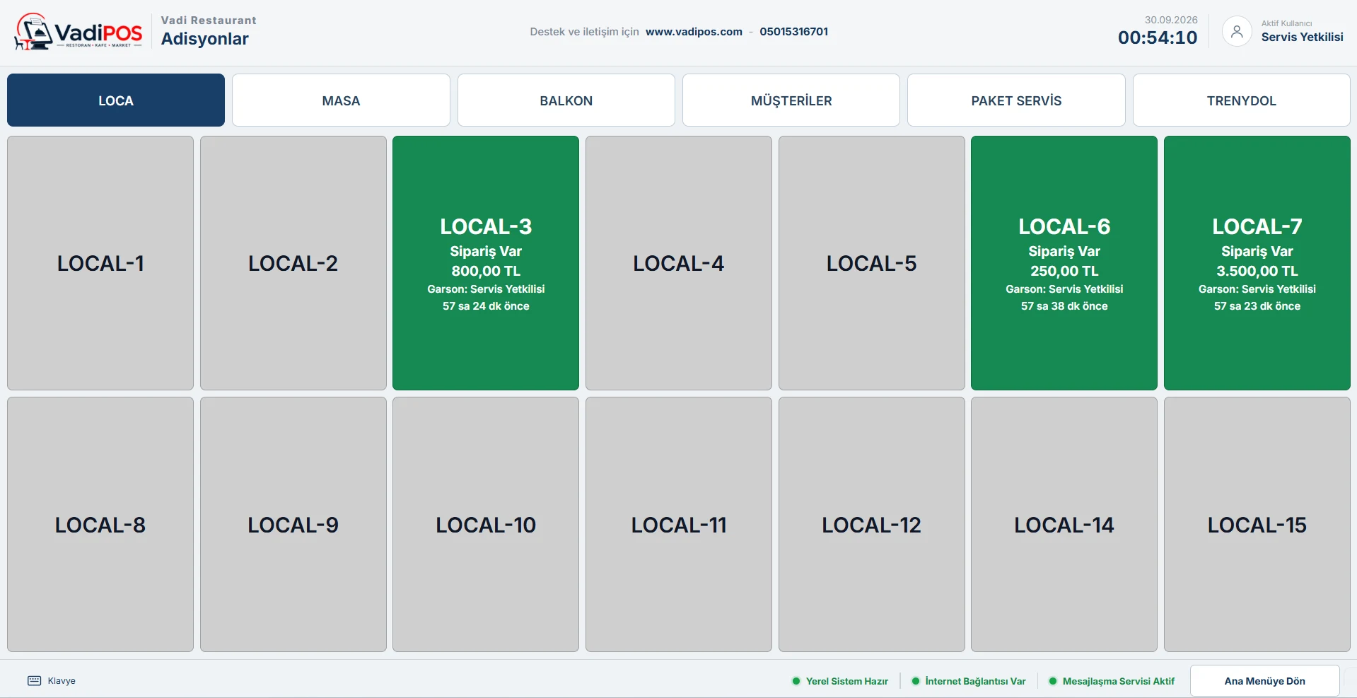Open LOCAL-7 order of 3.500,00 TL

point(1257,263)
